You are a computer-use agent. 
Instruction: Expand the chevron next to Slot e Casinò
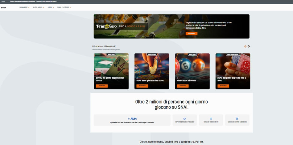click(44, 7)
